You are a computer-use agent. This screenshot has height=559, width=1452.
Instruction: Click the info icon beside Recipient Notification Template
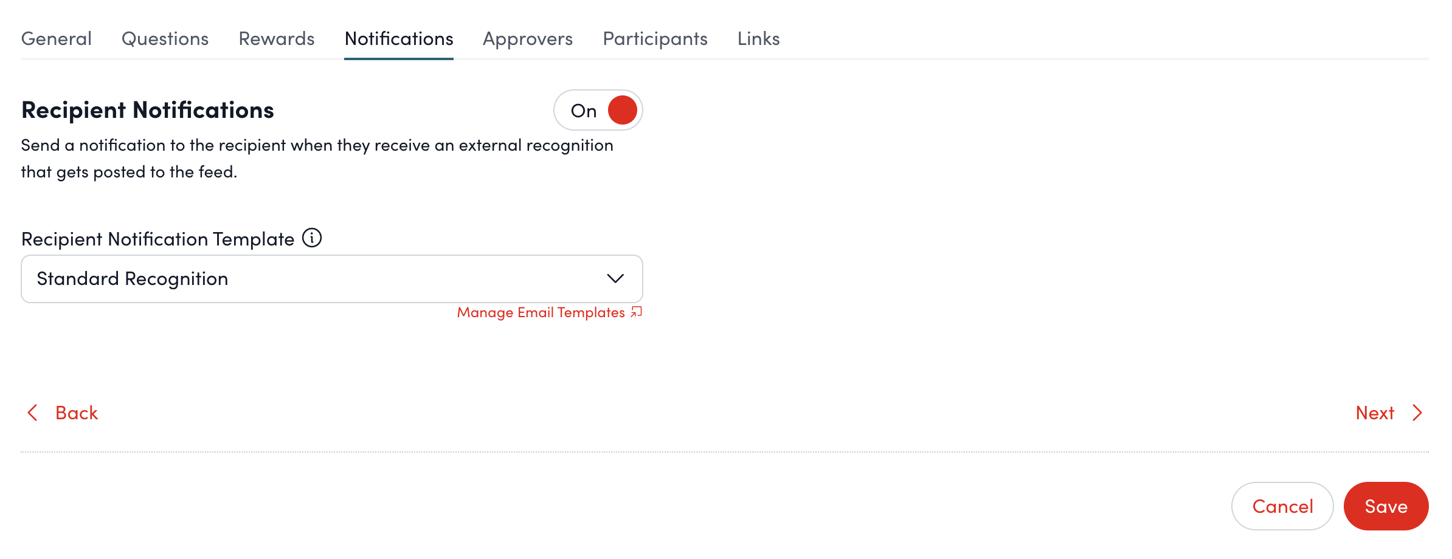pos(312,238)
